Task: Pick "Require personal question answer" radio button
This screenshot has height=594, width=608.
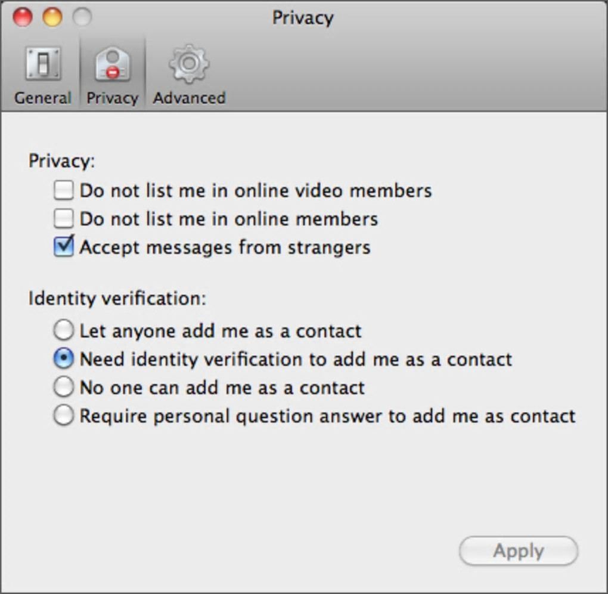Action: point(64,416)
